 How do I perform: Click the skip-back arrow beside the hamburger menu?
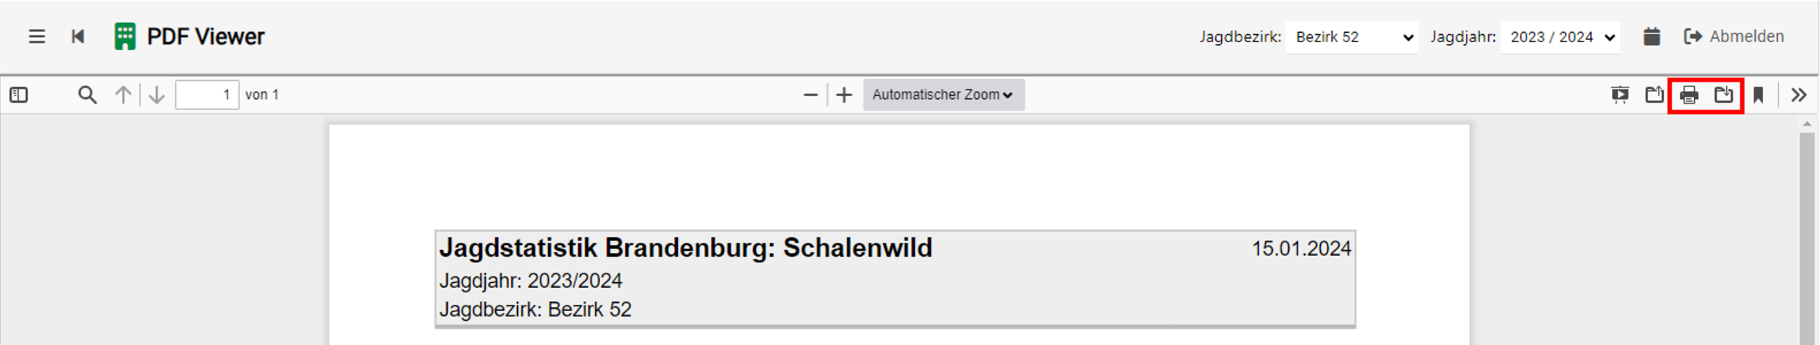78,37
